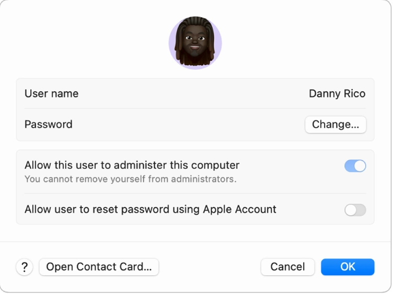The height and width of the screenshot is (294, 393).
Task: Click the Memoji's dreadlocks hair at top
Action: pos(195,23)
